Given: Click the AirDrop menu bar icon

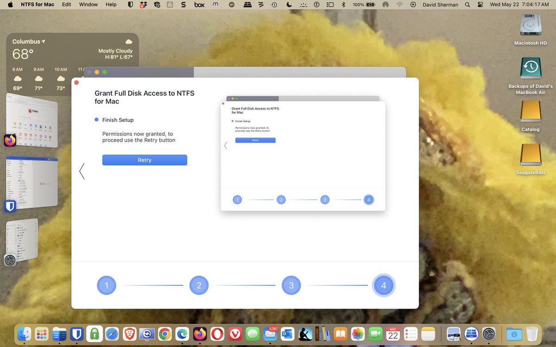Looking at the screenshot, I should (x=385, y=5).
